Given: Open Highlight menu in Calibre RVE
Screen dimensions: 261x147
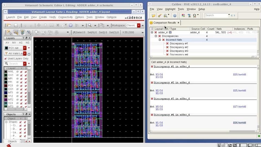Looking at the screenshot, I should click(x=170, y=9).
